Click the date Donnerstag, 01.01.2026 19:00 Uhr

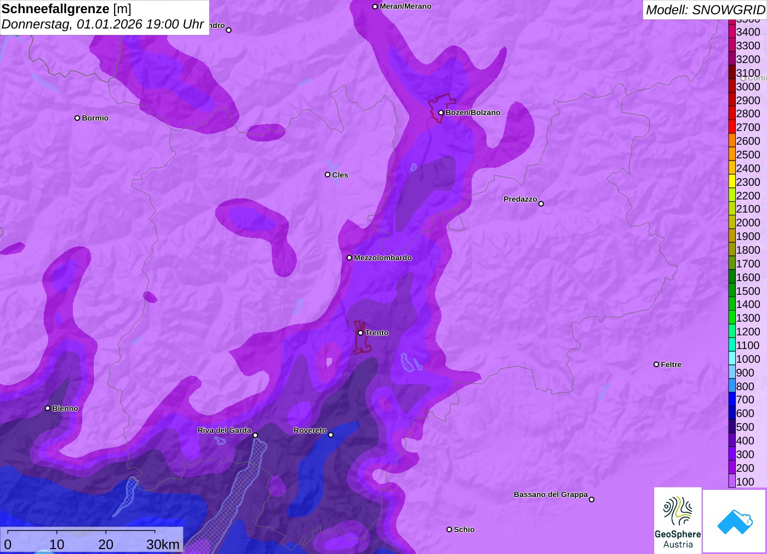tap(103, 25)
